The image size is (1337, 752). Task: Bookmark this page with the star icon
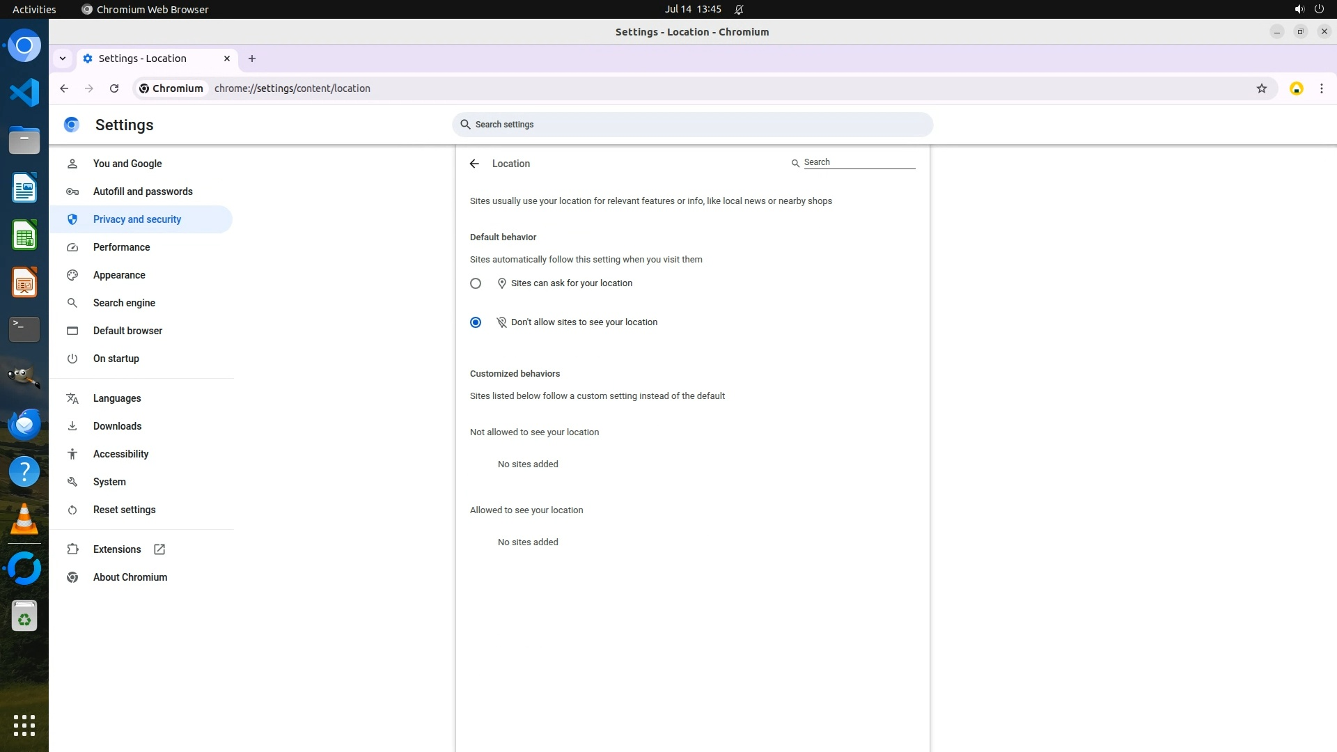point(1261,88)
